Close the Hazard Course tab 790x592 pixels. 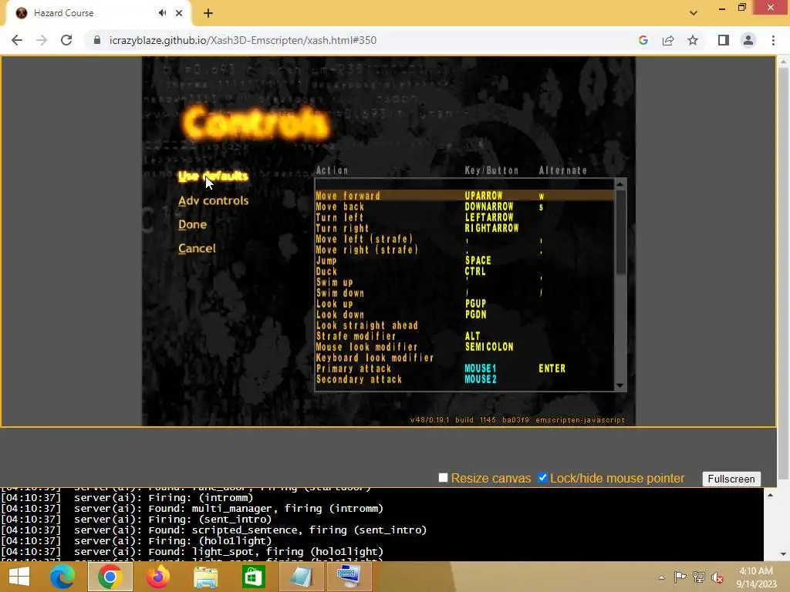[x=179, y=13]
